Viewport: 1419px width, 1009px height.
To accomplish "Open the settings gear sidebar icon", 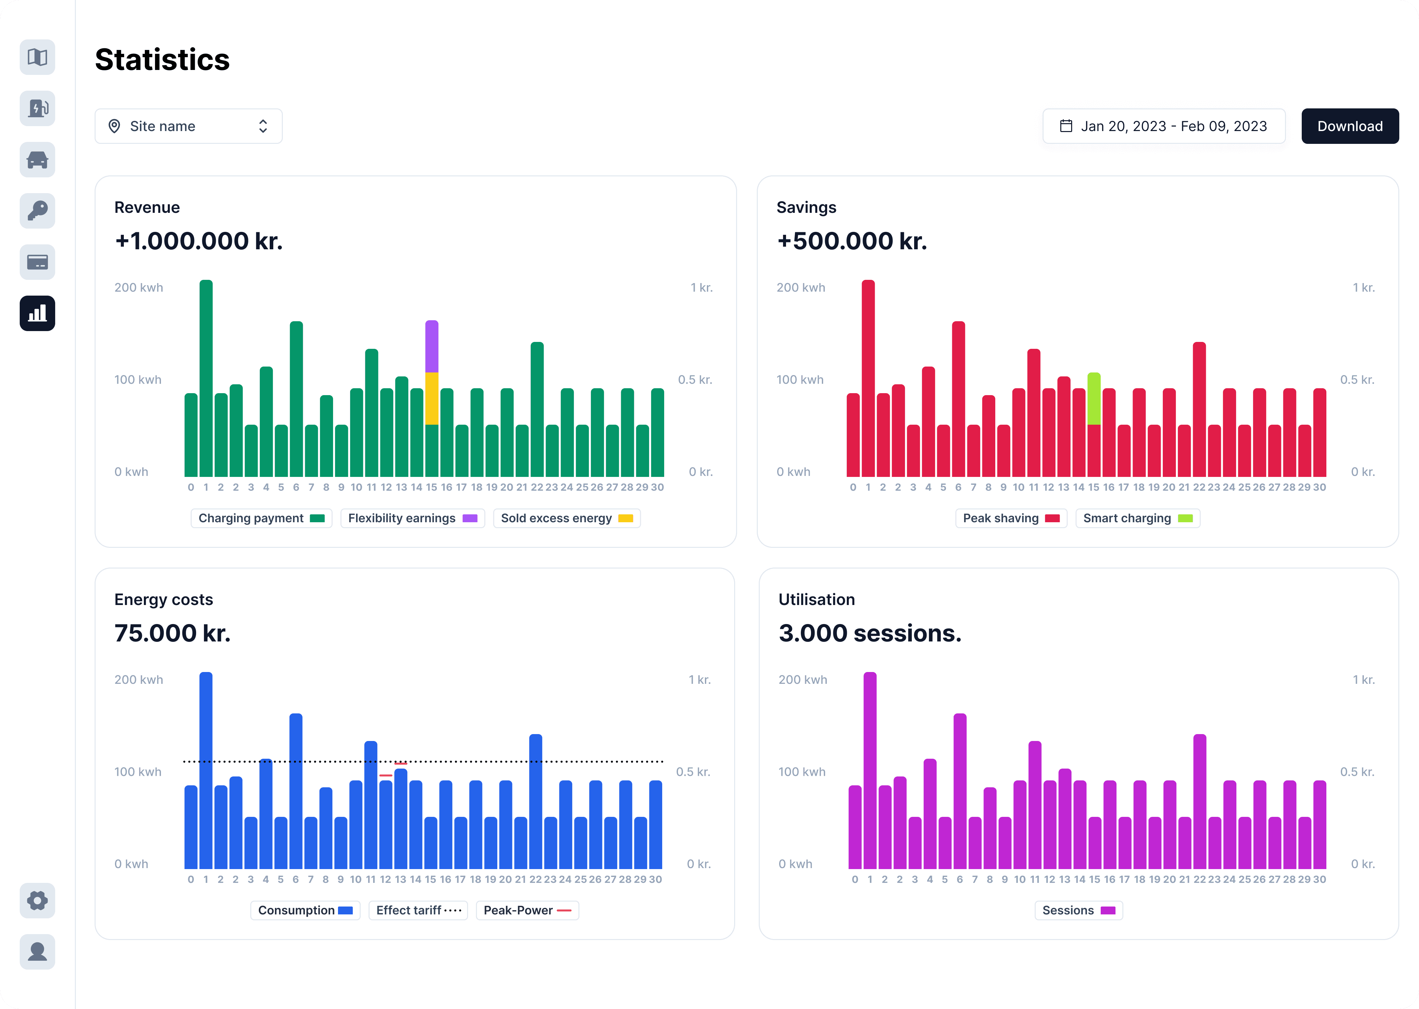I will [37, 900].
